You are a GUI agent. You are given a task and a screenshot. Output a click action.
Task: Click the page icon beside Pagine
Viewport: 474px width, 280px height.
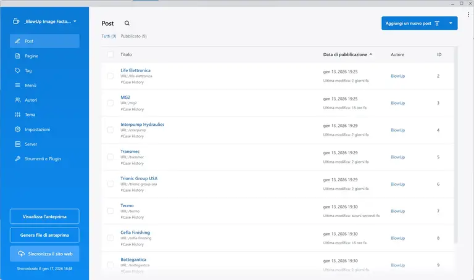point(17,56)
